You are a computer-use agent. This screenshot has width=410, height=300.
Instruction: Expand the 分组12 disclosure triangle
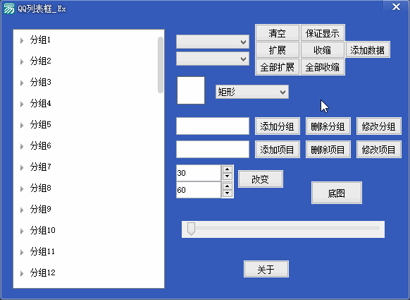[22, 274]
